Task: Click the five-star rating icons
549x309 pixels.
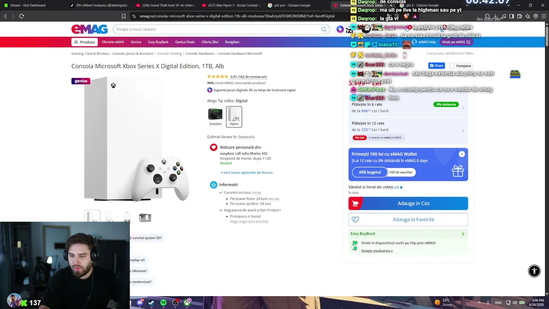Action: click(218, 77)
